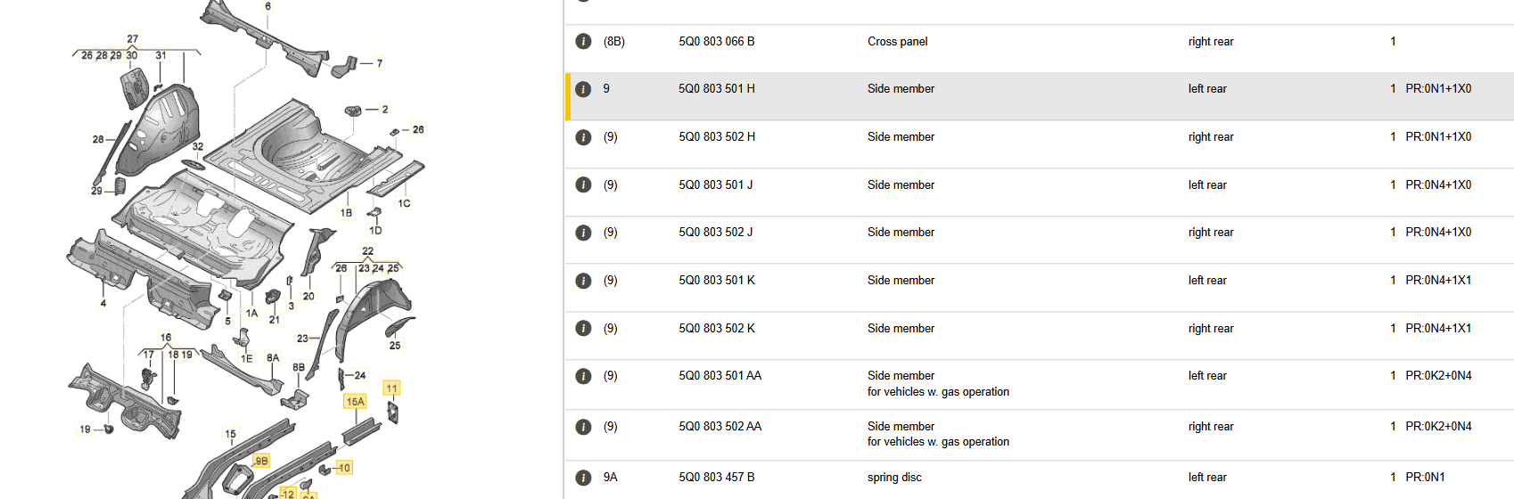Click info icon beside 5Q0 803 501 K

coord(583,281)
